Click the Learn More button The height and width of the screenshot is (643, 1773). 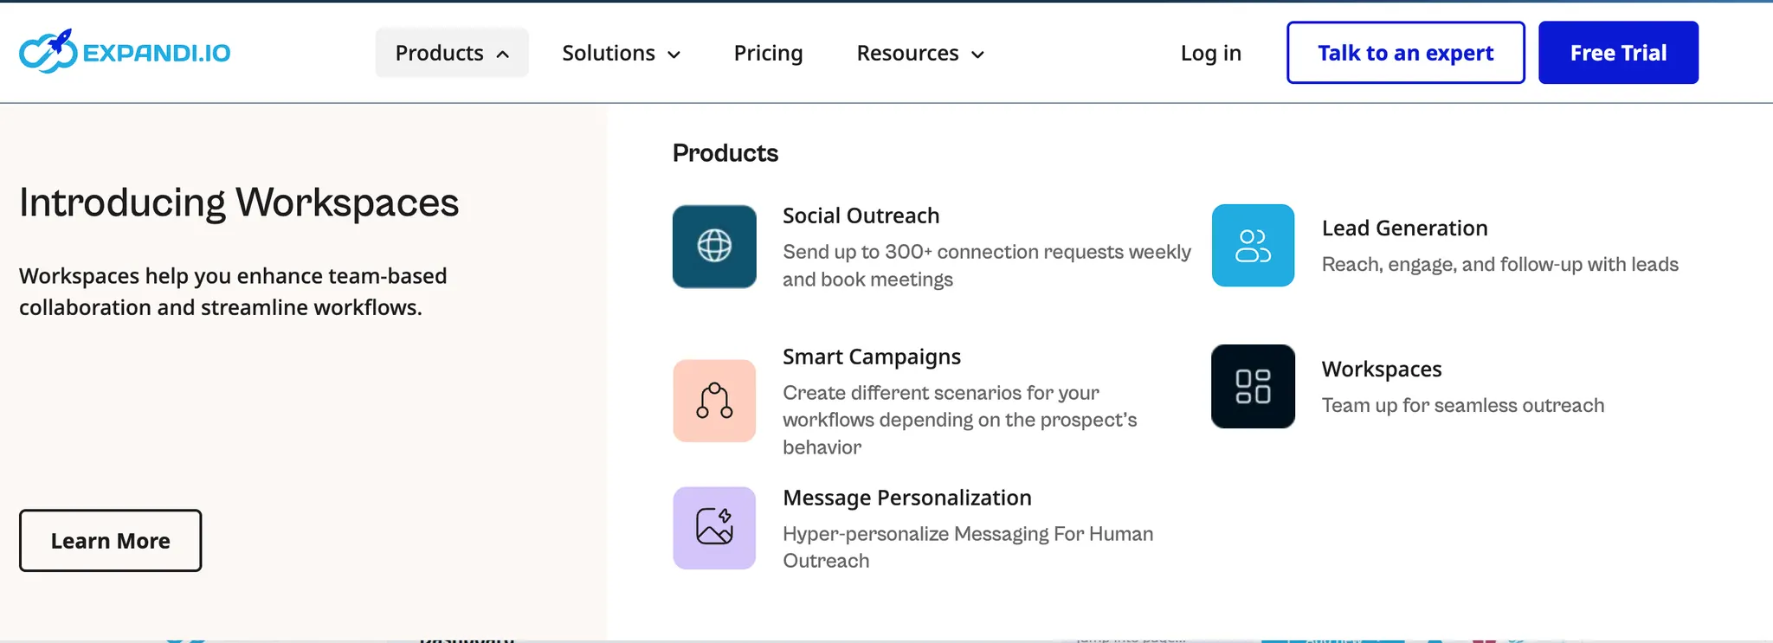coord(111,541)
